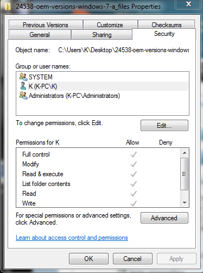Click permissions list scroll up arrow
The image size is (203, 273).
click(x=185, y=153)
